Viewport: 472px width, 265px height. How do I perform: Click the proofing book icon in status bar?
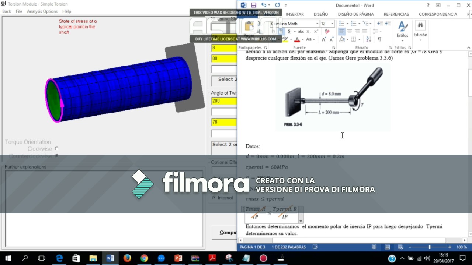(x=315, y=247)
